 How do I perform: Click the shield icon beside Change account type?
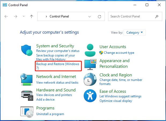coord(101,53)
